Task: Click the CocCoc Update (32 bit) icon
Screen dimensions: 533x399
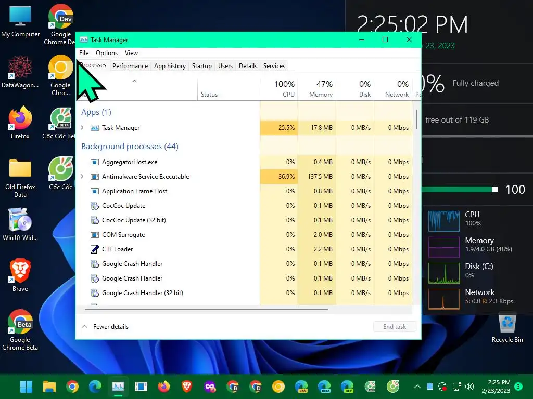Action: point(95,220)
